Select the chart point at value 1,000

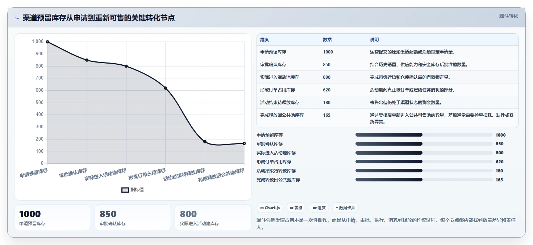[x=47, y=42]
